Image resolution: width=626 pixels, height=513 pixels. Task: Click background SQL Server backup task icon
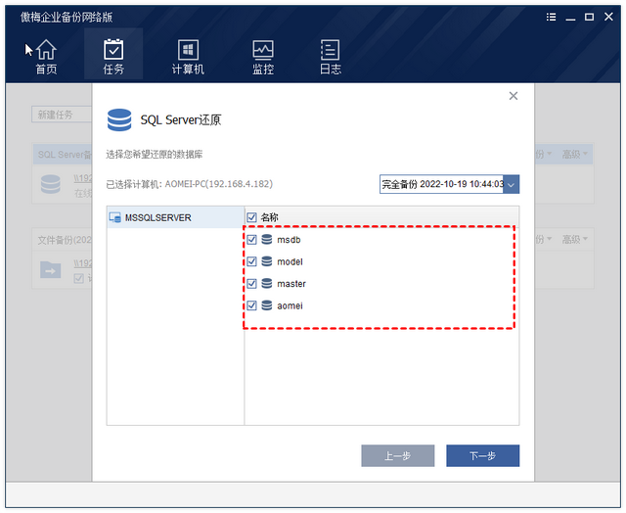51,184
